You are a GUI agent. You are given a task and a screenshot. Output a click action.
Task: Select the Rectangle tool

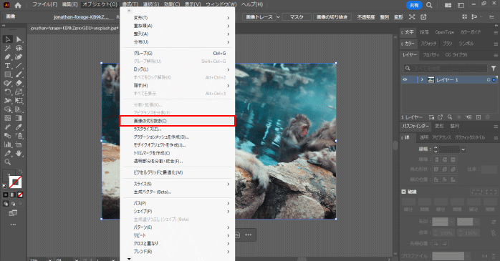8,74
